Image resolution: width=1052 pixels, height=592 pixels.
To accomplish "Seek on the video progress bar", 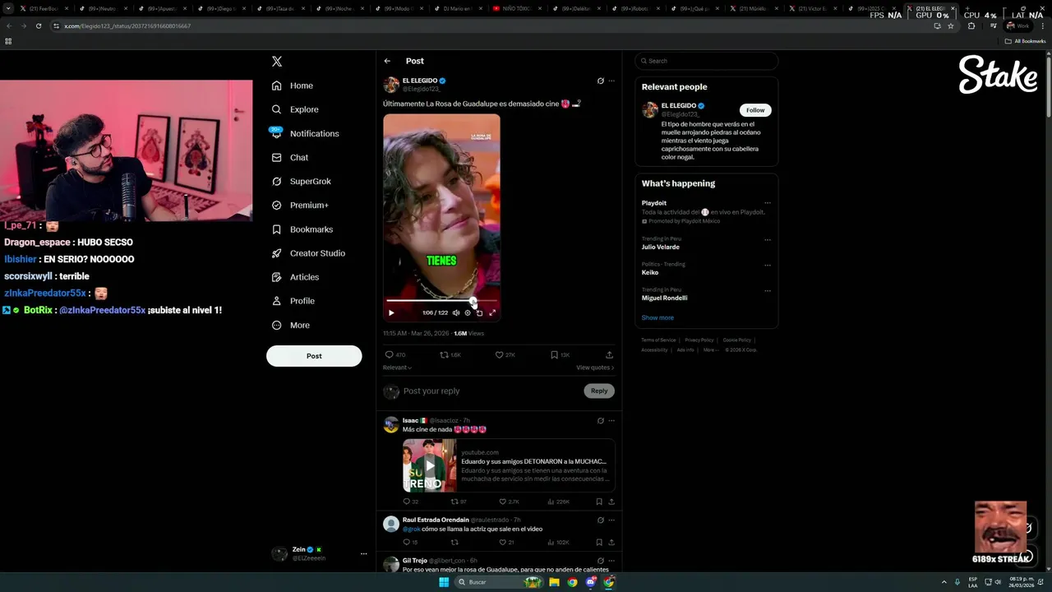I will tap(441, 301).
